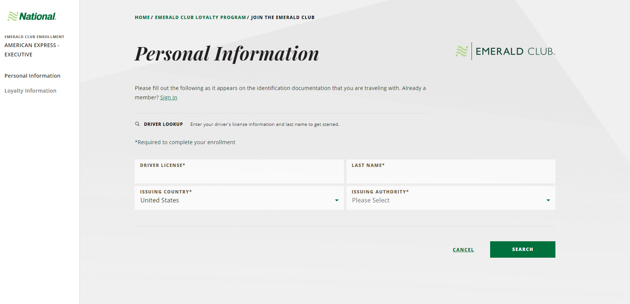Screen dimensions: 630x304
Task: Focus the Driver License input field
Action: pyautogui.click(x=239, y=174)
